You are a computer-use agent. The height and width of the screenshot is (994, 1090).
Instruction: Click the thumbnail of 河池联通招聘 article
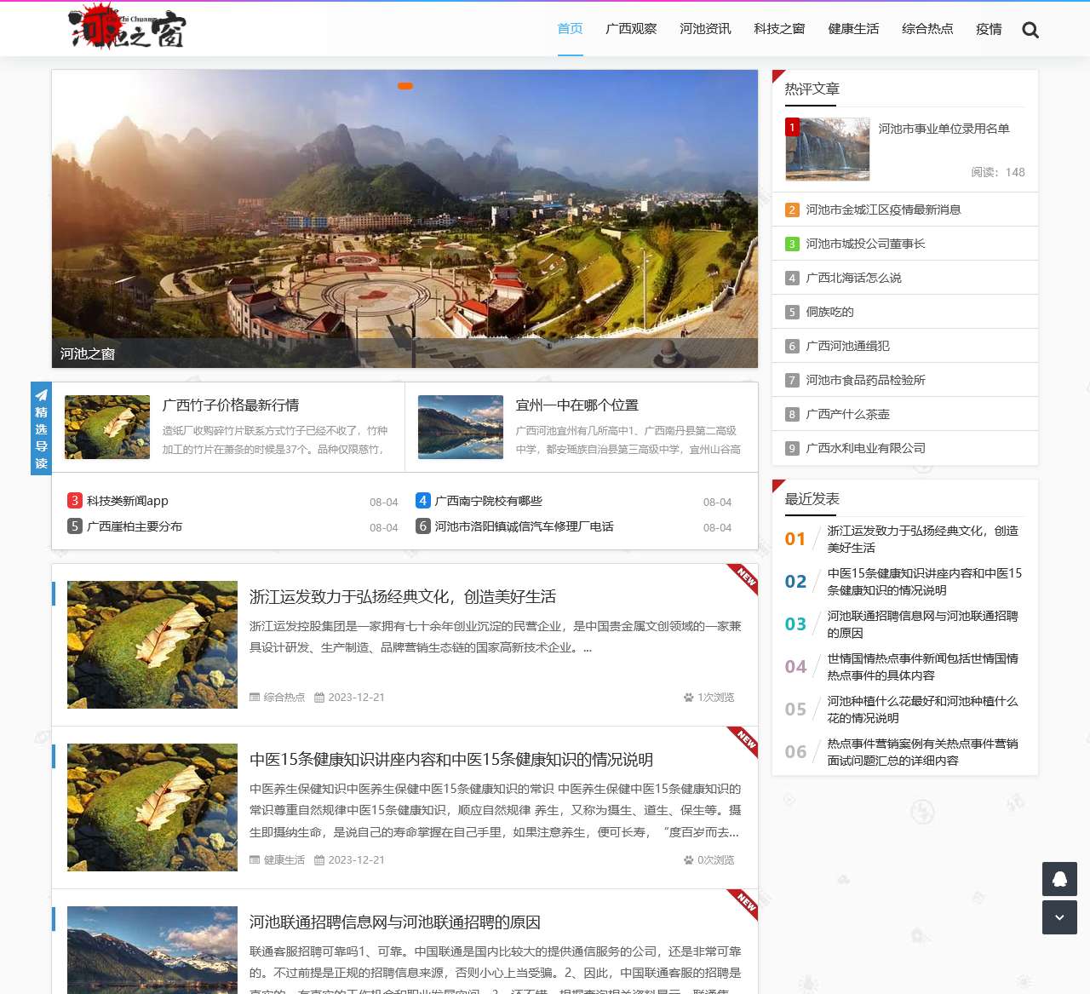pos(152,950)
